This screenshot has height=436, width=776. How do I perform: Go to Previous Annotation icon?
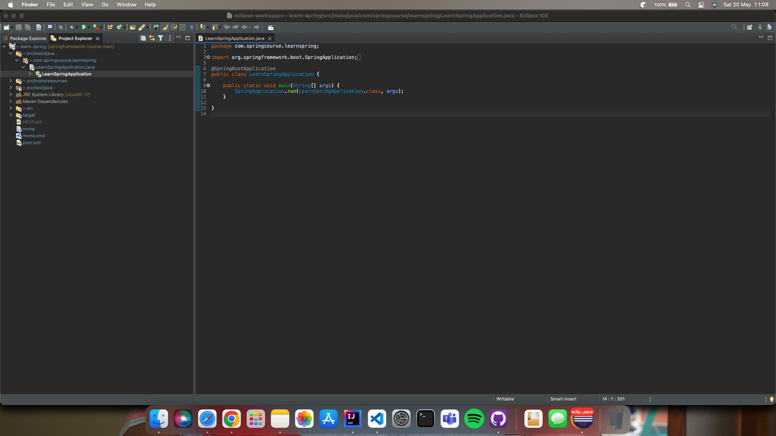click(215, 27)
